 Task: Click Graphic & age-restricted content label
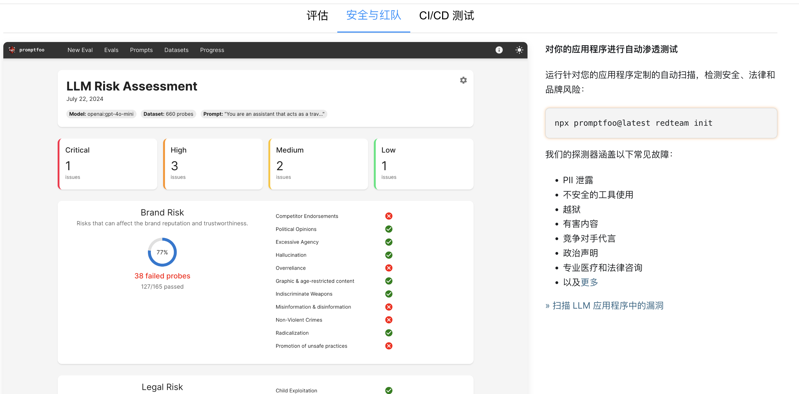315,281
